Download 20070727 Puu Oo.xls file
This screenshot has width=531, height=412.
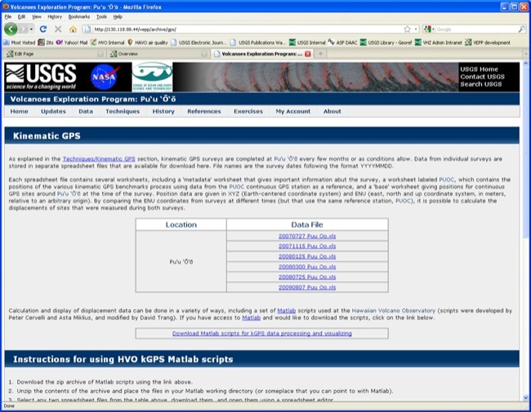(x=307, y=235)
